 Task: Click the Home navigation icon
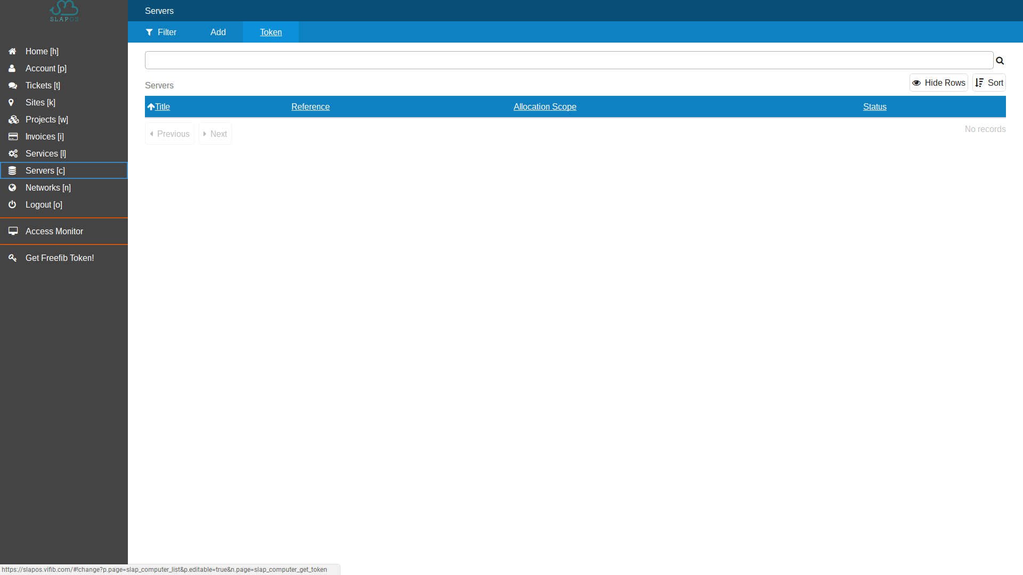[x=12, y=51]
